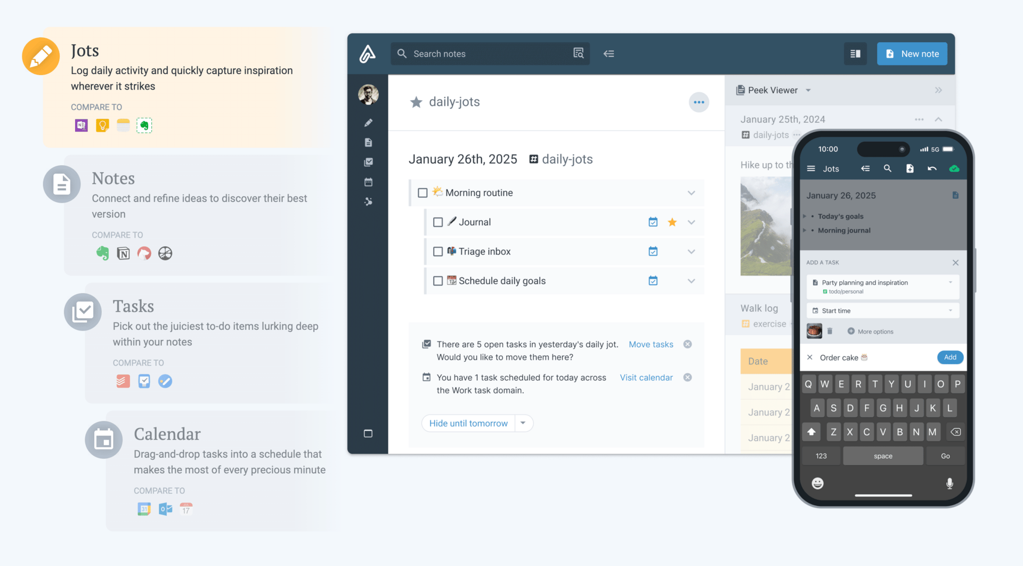Tap the microphone icon on phone keyboard
The width and height of the screenshot is (1023, 566).
[x=949, y=483]
